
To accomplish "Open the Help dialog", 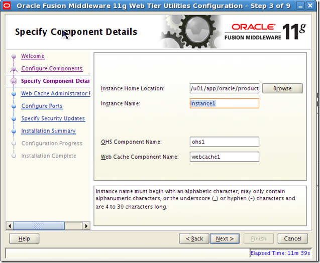I will click(24, 238).
